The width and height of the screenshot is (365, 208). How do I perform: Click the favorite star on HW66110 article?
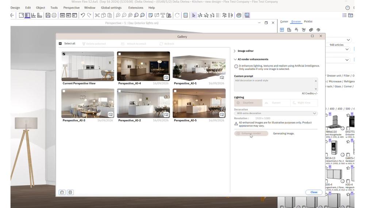click(x=327, y=115)
